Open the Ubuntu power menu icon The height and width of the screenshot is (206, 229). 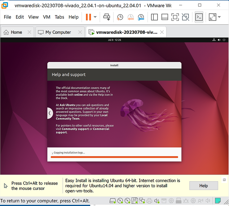point(224,40)
